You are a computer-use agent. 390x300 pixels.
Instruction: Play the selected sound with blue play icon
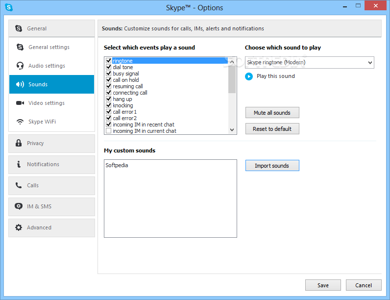click(249, 76)
